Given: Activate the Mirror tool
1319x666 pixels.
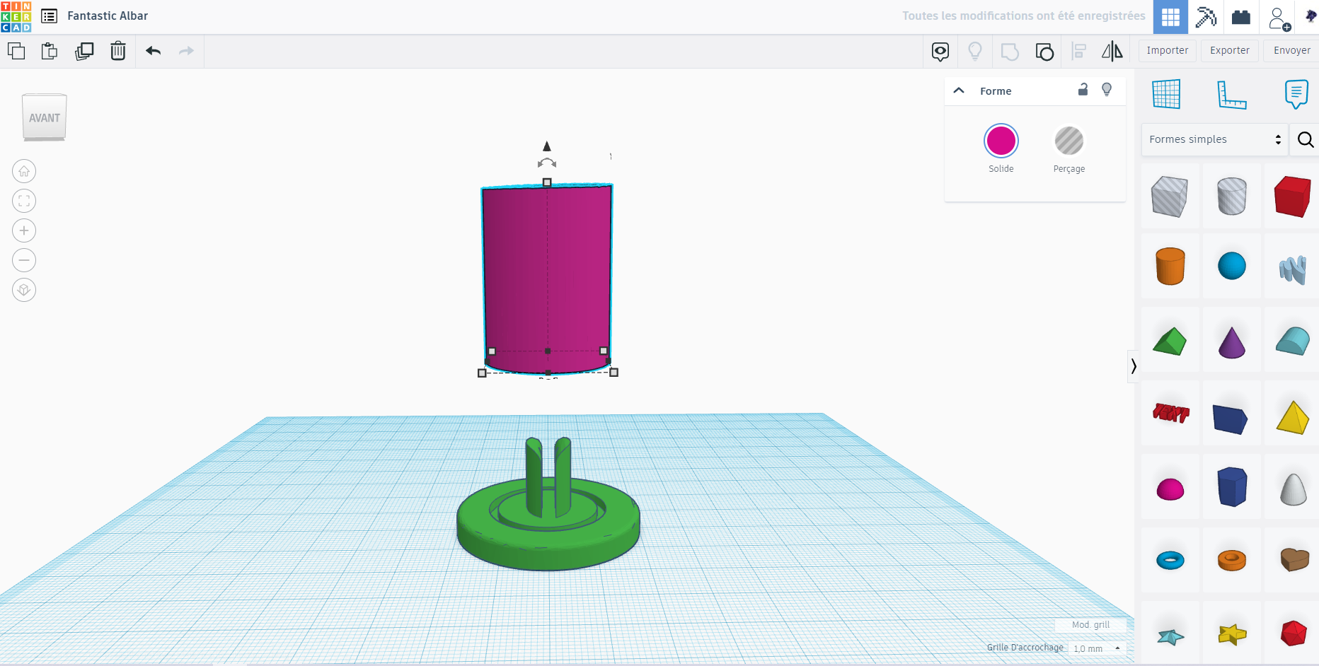Looking at the screenshot, I should 1112,51.
